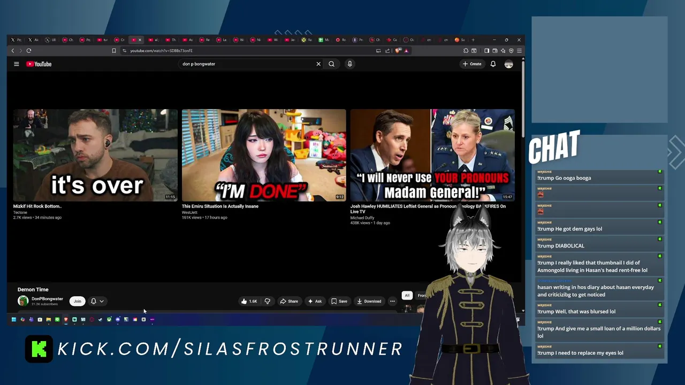Play the Madam General video thumbnail
The image size is (685, 385).
[432, 155]
